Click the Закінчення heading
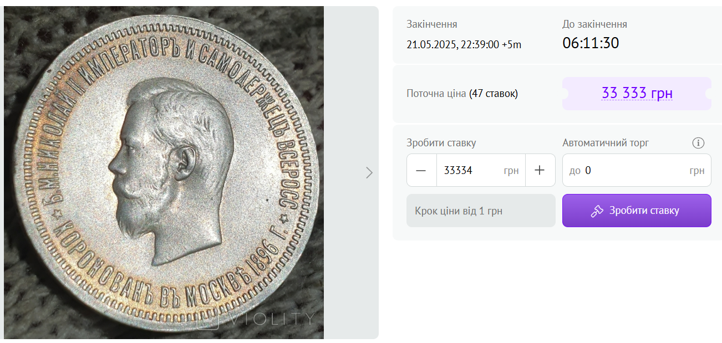 click(431, 24)
